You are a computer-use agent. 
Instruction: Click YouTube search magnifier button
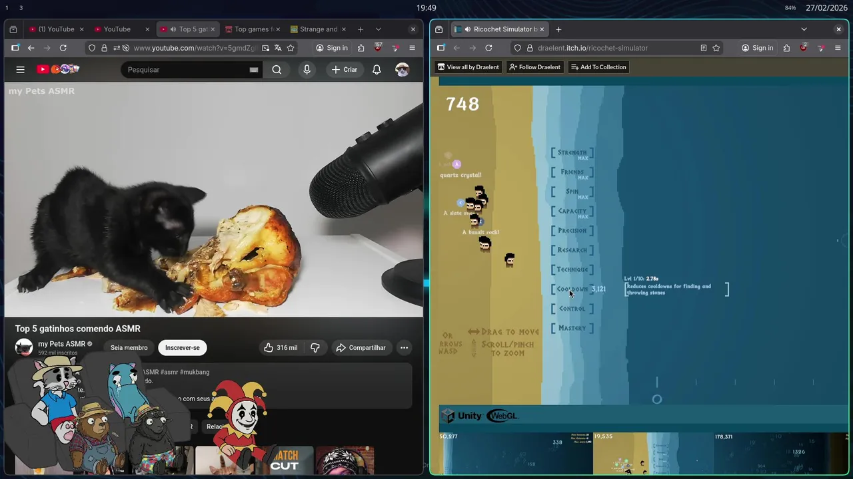[277, 69]
